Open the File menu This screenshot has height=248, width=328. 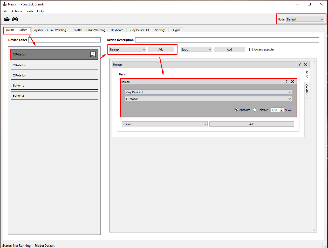pyautogui.click(x=5, y=11)
